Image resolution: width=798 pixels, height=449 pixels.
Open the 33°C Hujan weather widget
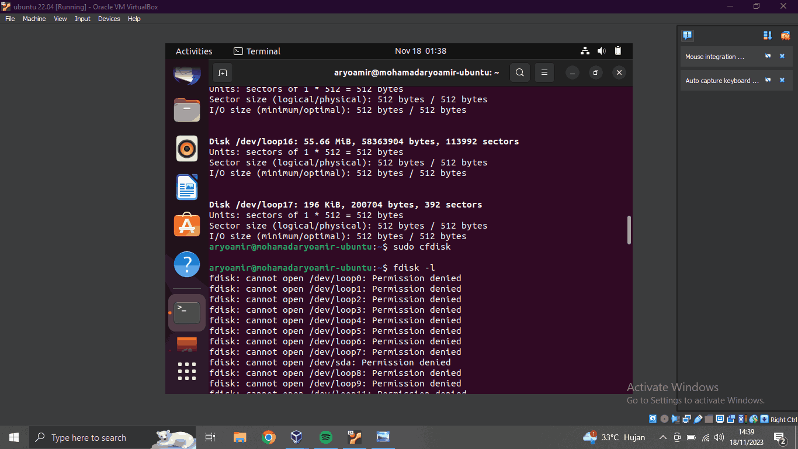(614, 437)
